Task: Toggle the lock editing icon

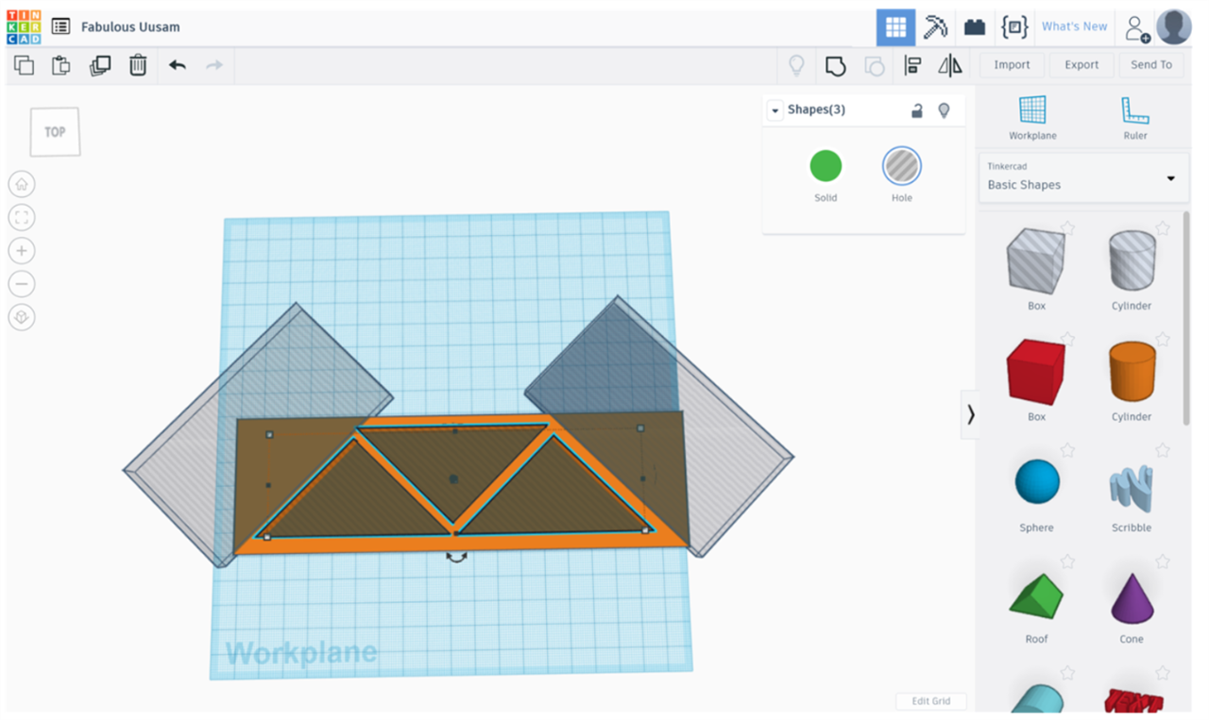Action: (x=916, y=110)
